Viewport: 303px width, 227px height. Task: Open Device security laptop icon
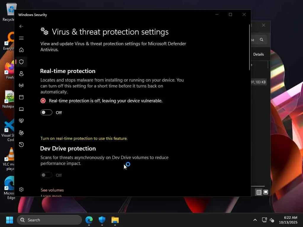click(x=21, y=109)
